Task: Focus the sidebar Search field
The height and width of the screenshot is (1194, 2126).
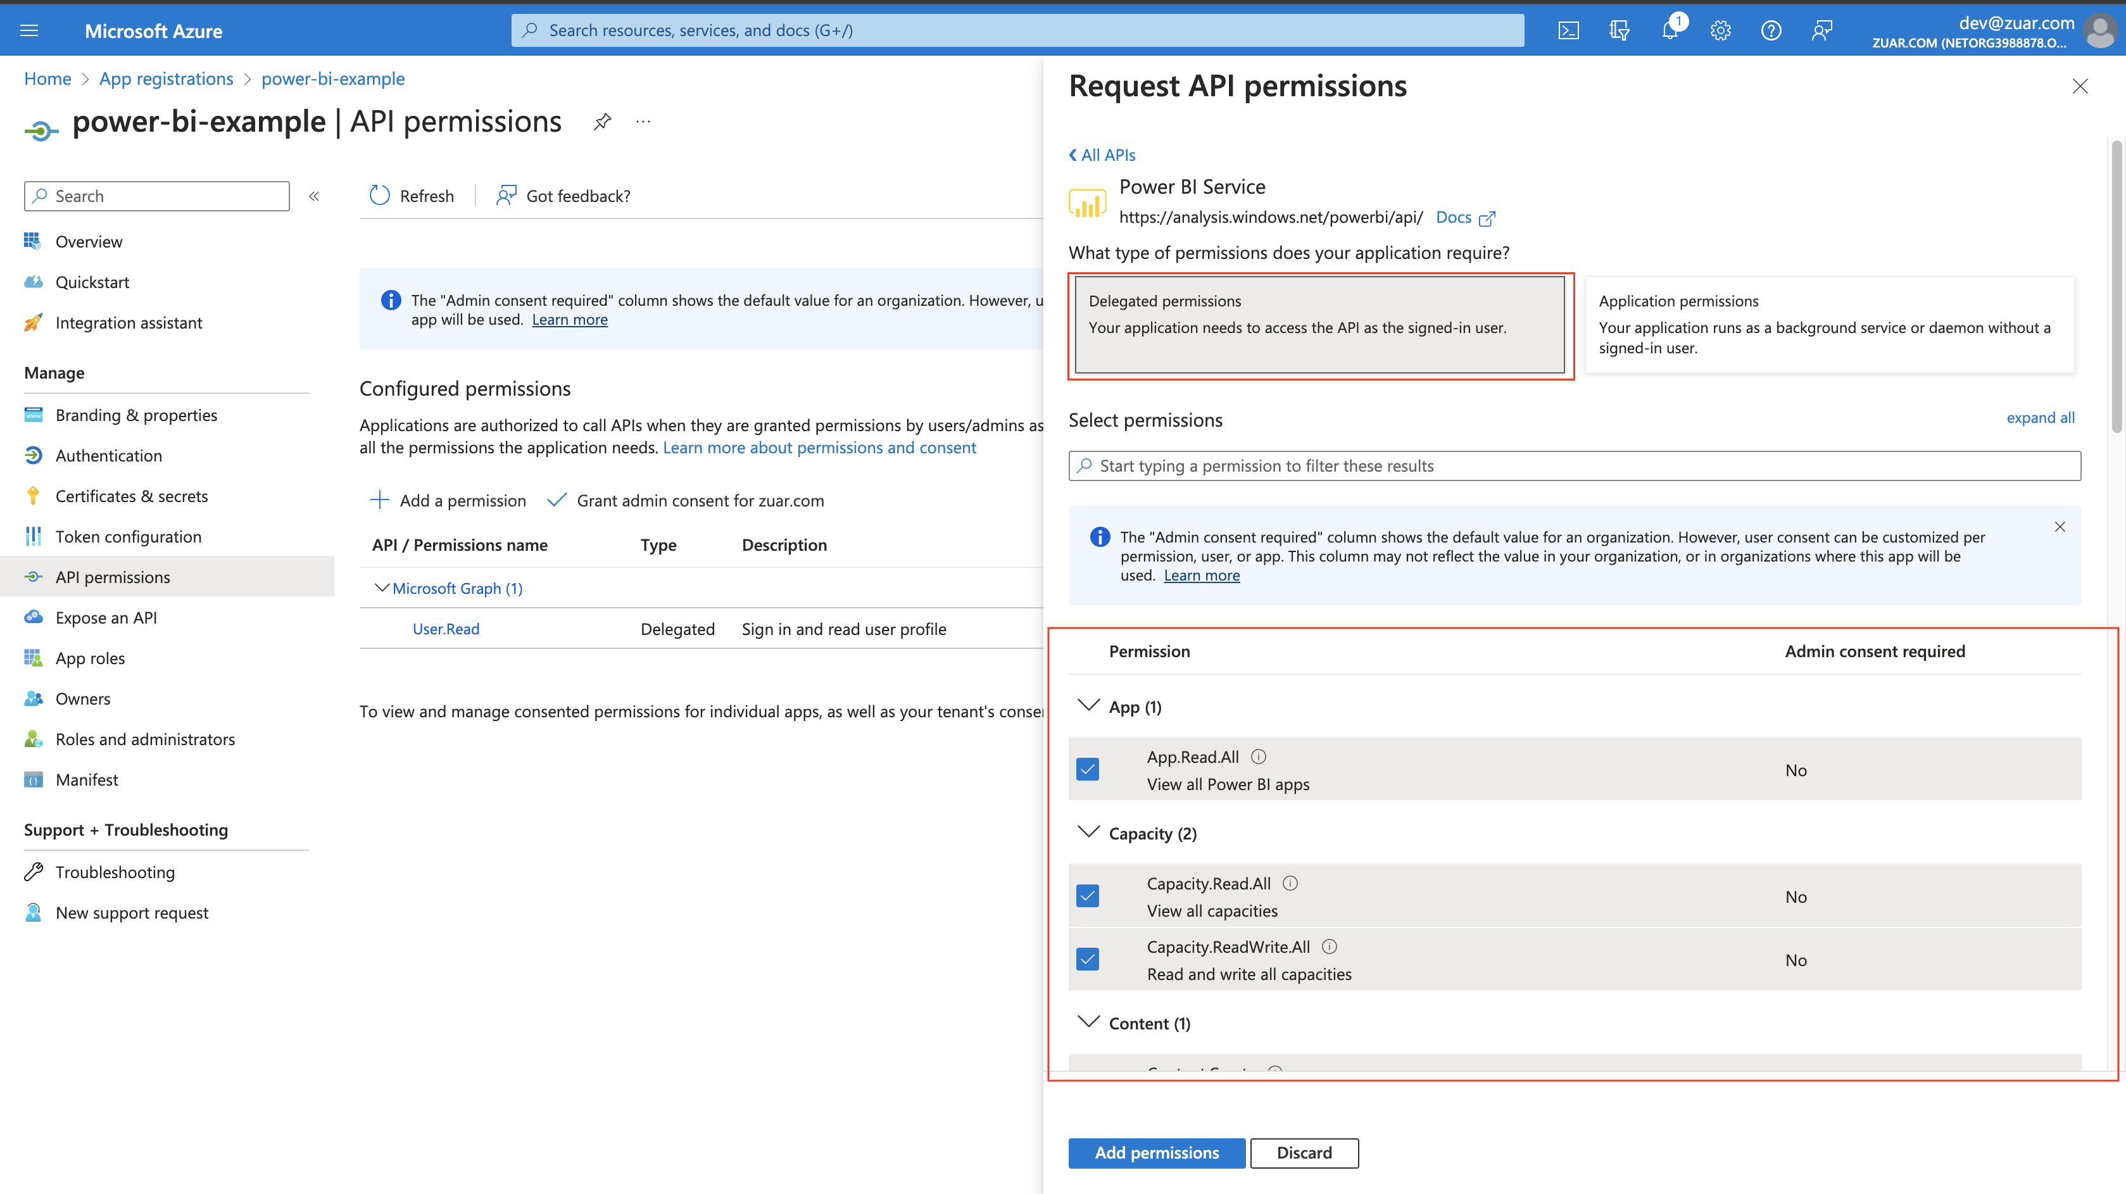Action: click(x=157, y=196)
